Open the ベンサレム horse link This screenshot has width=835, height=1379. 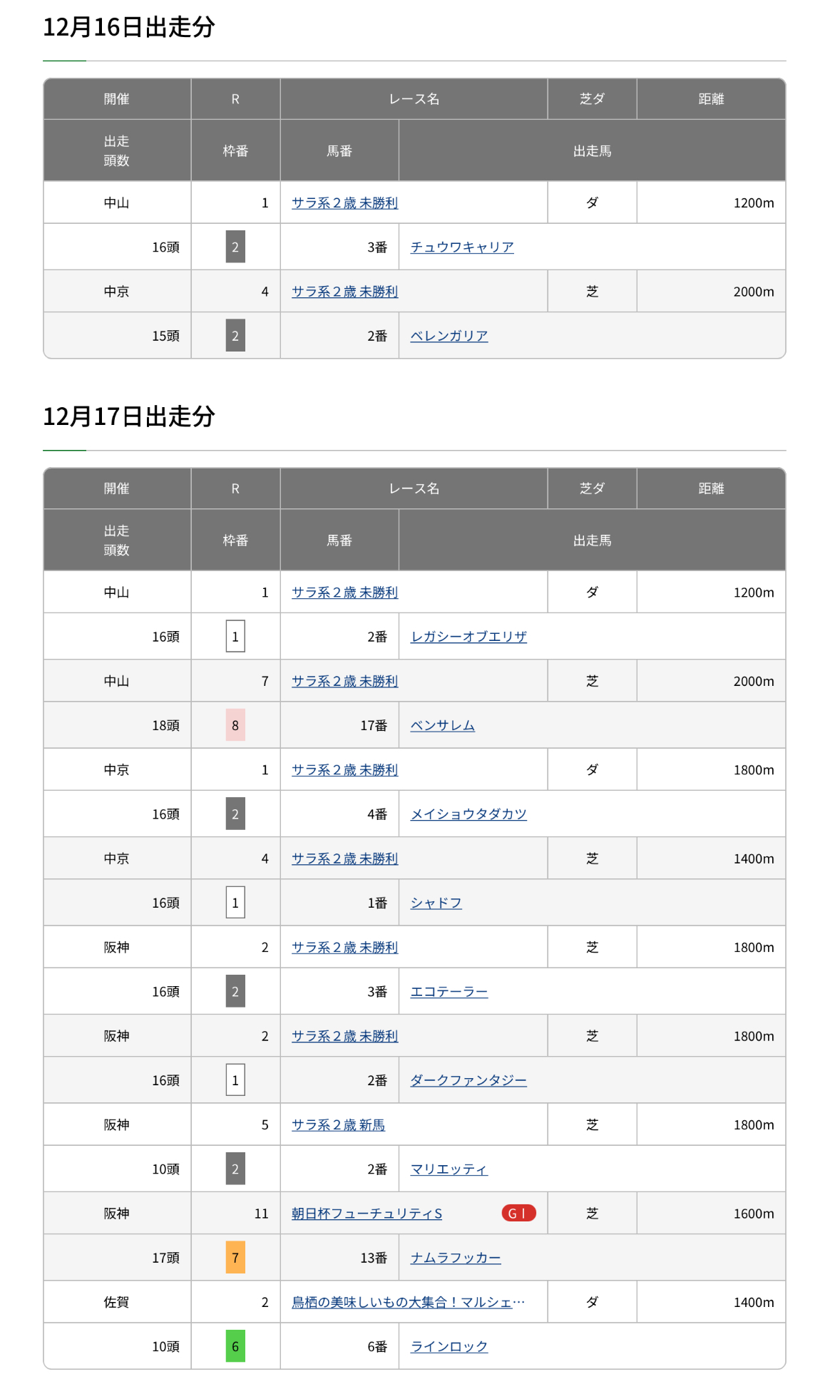click(443, 725)
